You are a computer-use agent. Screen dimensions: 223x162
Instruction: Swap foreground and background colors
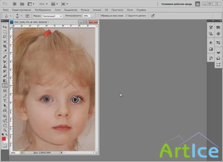pos(7,134)
